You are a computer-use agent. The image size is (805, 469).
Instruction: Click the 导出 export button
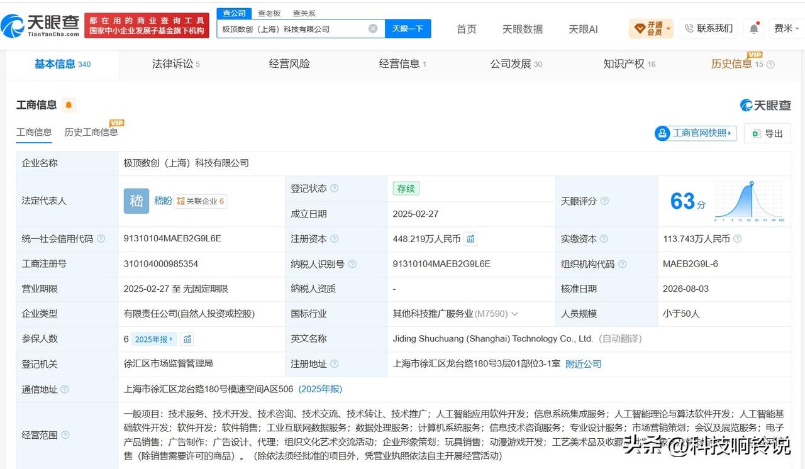(x=767, y=133)
